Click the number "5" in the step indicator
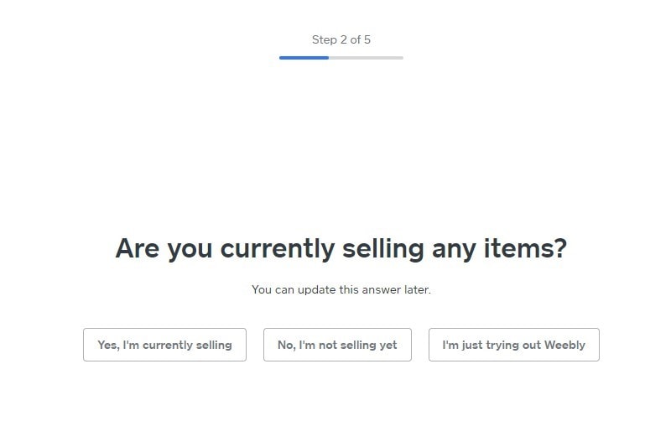 click(x=367, y=39)
